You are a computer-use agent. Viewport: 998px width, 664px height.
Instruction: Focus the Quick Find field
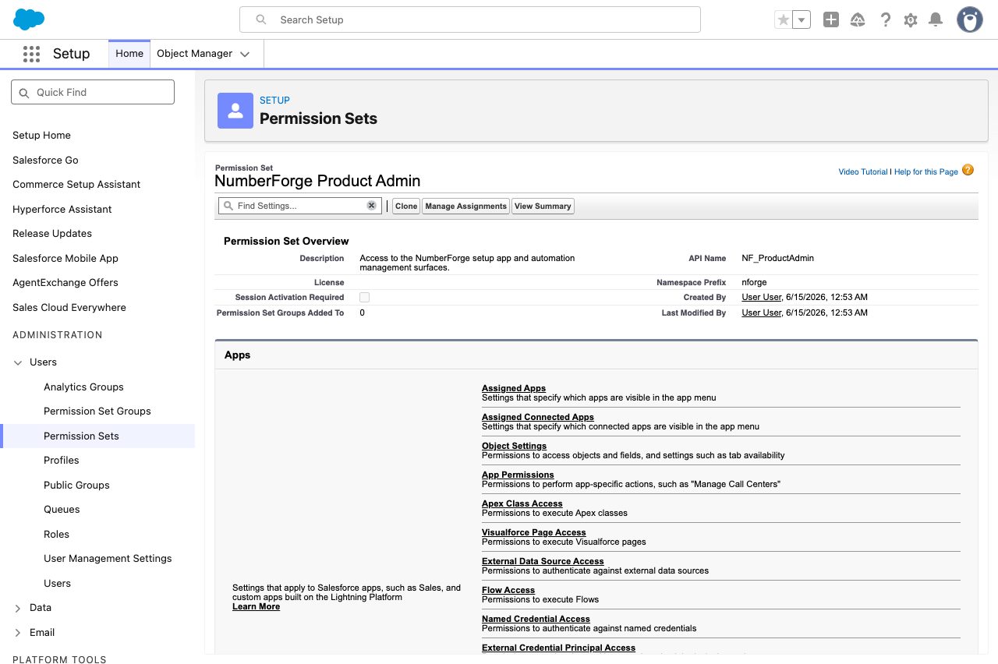pyautogui.click(x=93, y=92)
